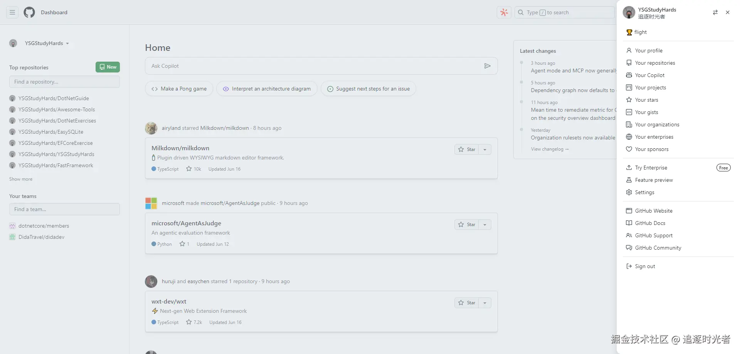Open YSGStudyHards/EasySQLite repository

pyautogui.click(x=51, y=132)
